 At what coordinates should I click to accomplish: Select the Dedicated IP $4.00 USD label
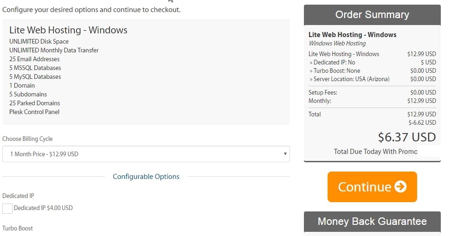point(43,208)
